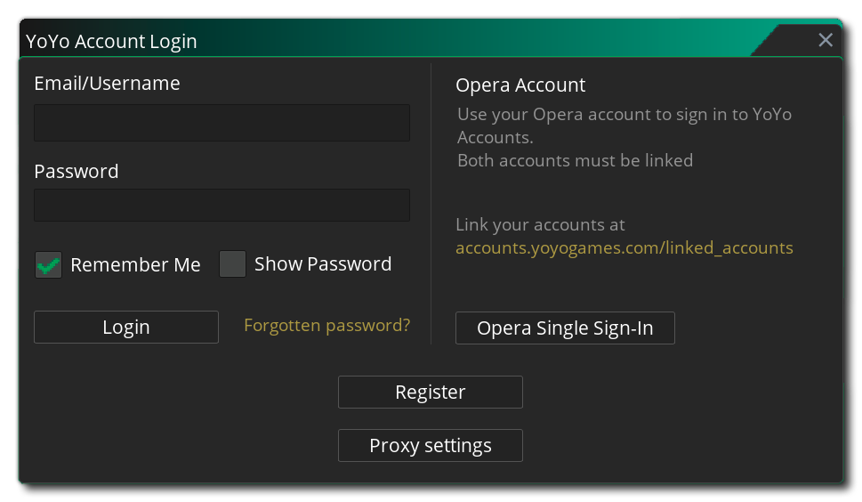The image size is (862, 502).
Task: Open the accounts.yoyogames.com/linked_accounts link
Action: pyautogui.click(x=624, y=247)
